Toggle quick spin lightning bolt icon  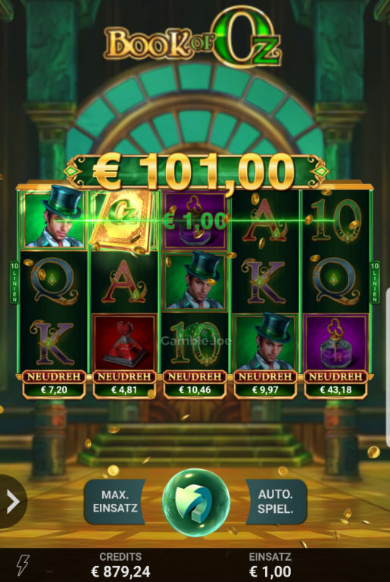(23, 565)
